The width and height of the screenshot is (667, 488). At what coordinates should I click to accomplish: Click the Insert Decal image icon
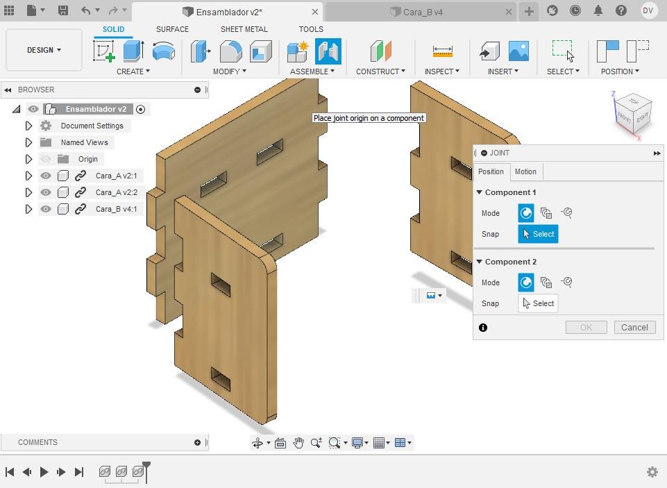point(519,51)
